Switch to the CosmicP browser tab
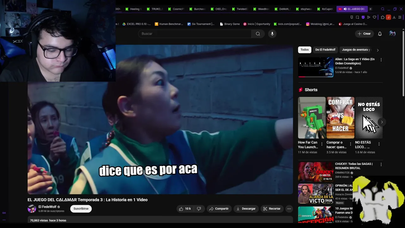 tap(176, 9)
